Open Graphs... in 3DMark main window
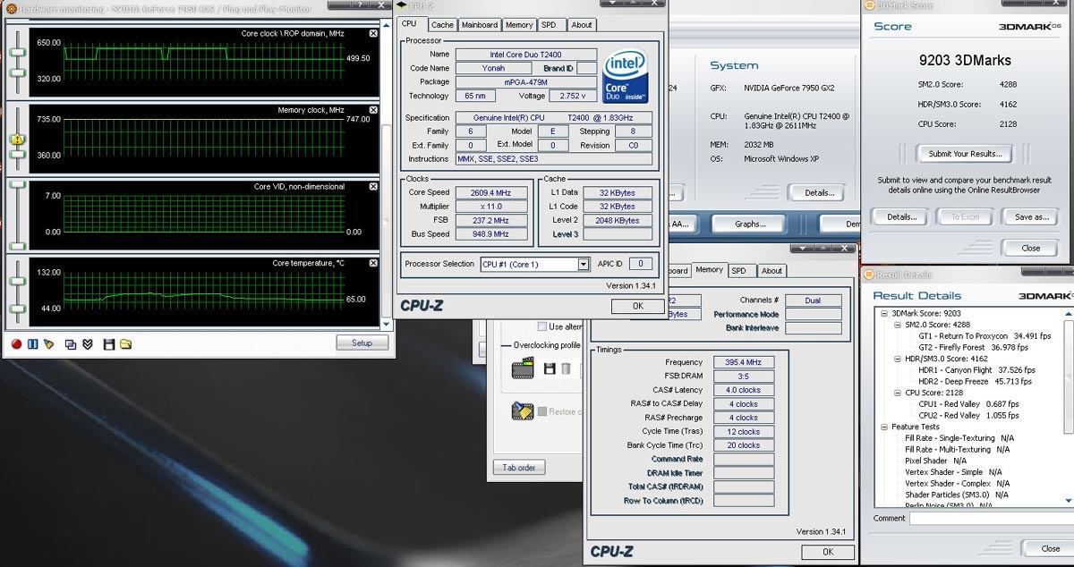Screen dimensions: 1074x567 coord(750,224)
